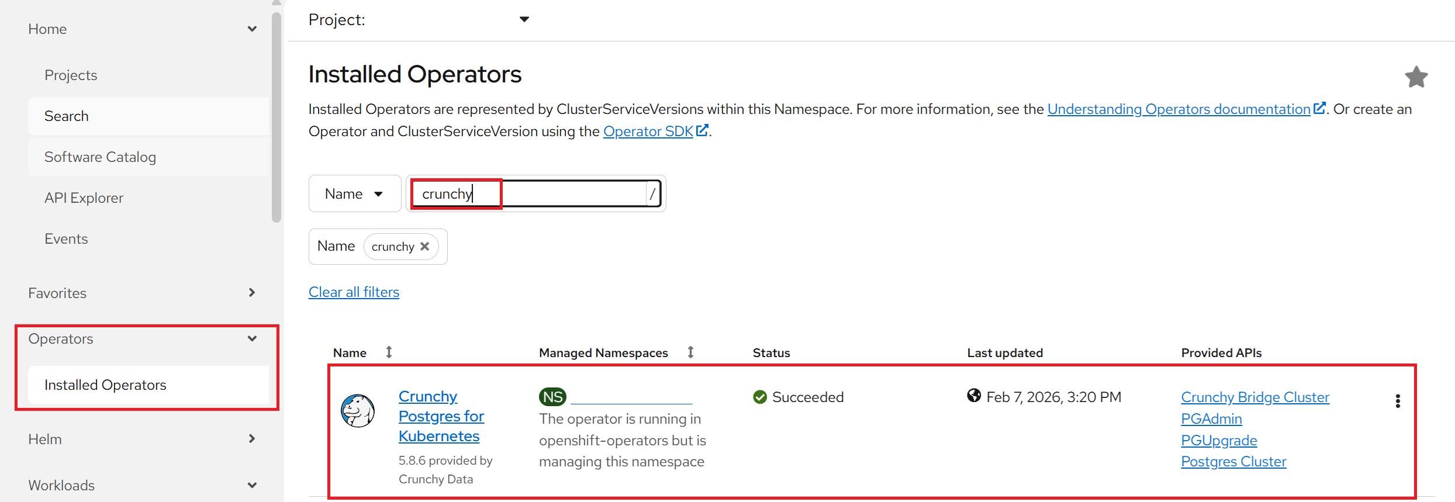Sort the table by Name column
Image resolution: width=1455 pixels, height=502 pixels.
(x=389, y=352)
